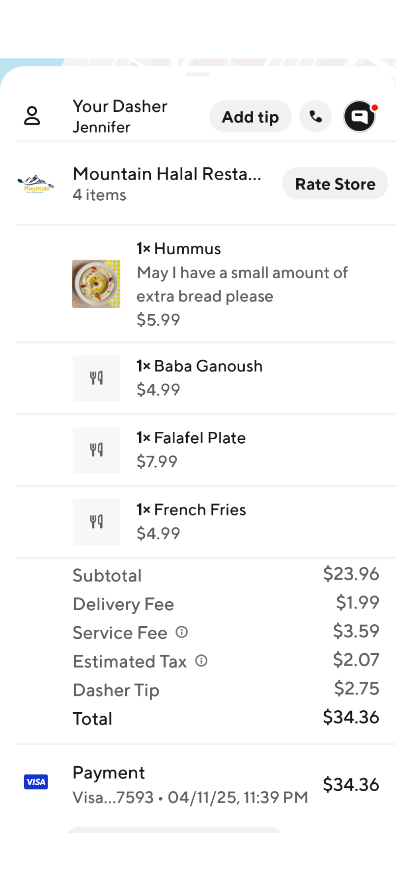Open the Hummus photo thumbnail
This screenshot has height=881, width=396.
click(96, 284)
